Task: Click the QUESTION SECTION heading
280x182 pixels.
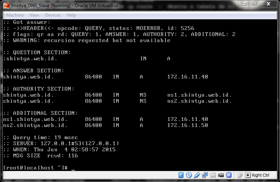Action: click(x=37, y=52)
